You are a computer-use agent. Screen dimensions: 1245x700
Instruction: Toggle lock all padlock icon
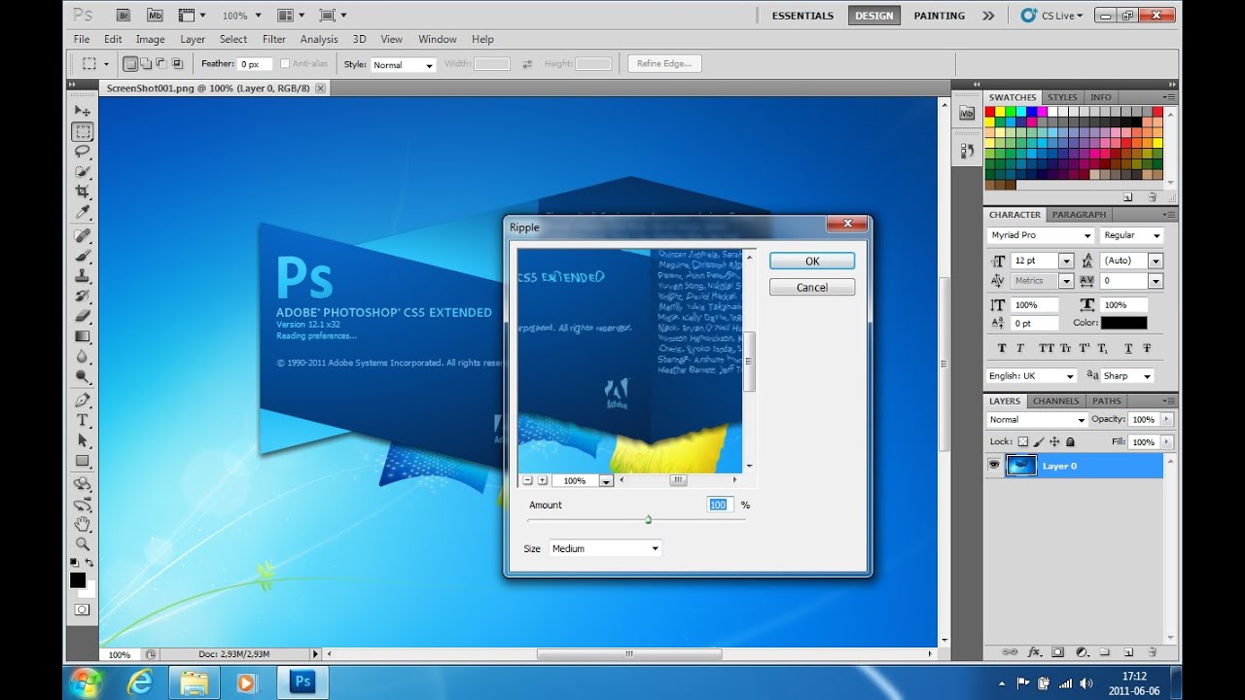(1070, 441)
